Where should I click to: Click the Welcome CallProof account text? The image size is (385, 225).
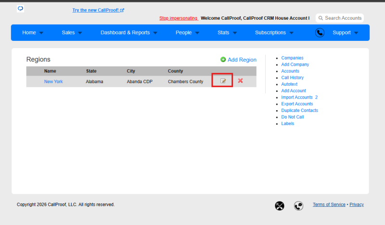(x=255, y=18)
